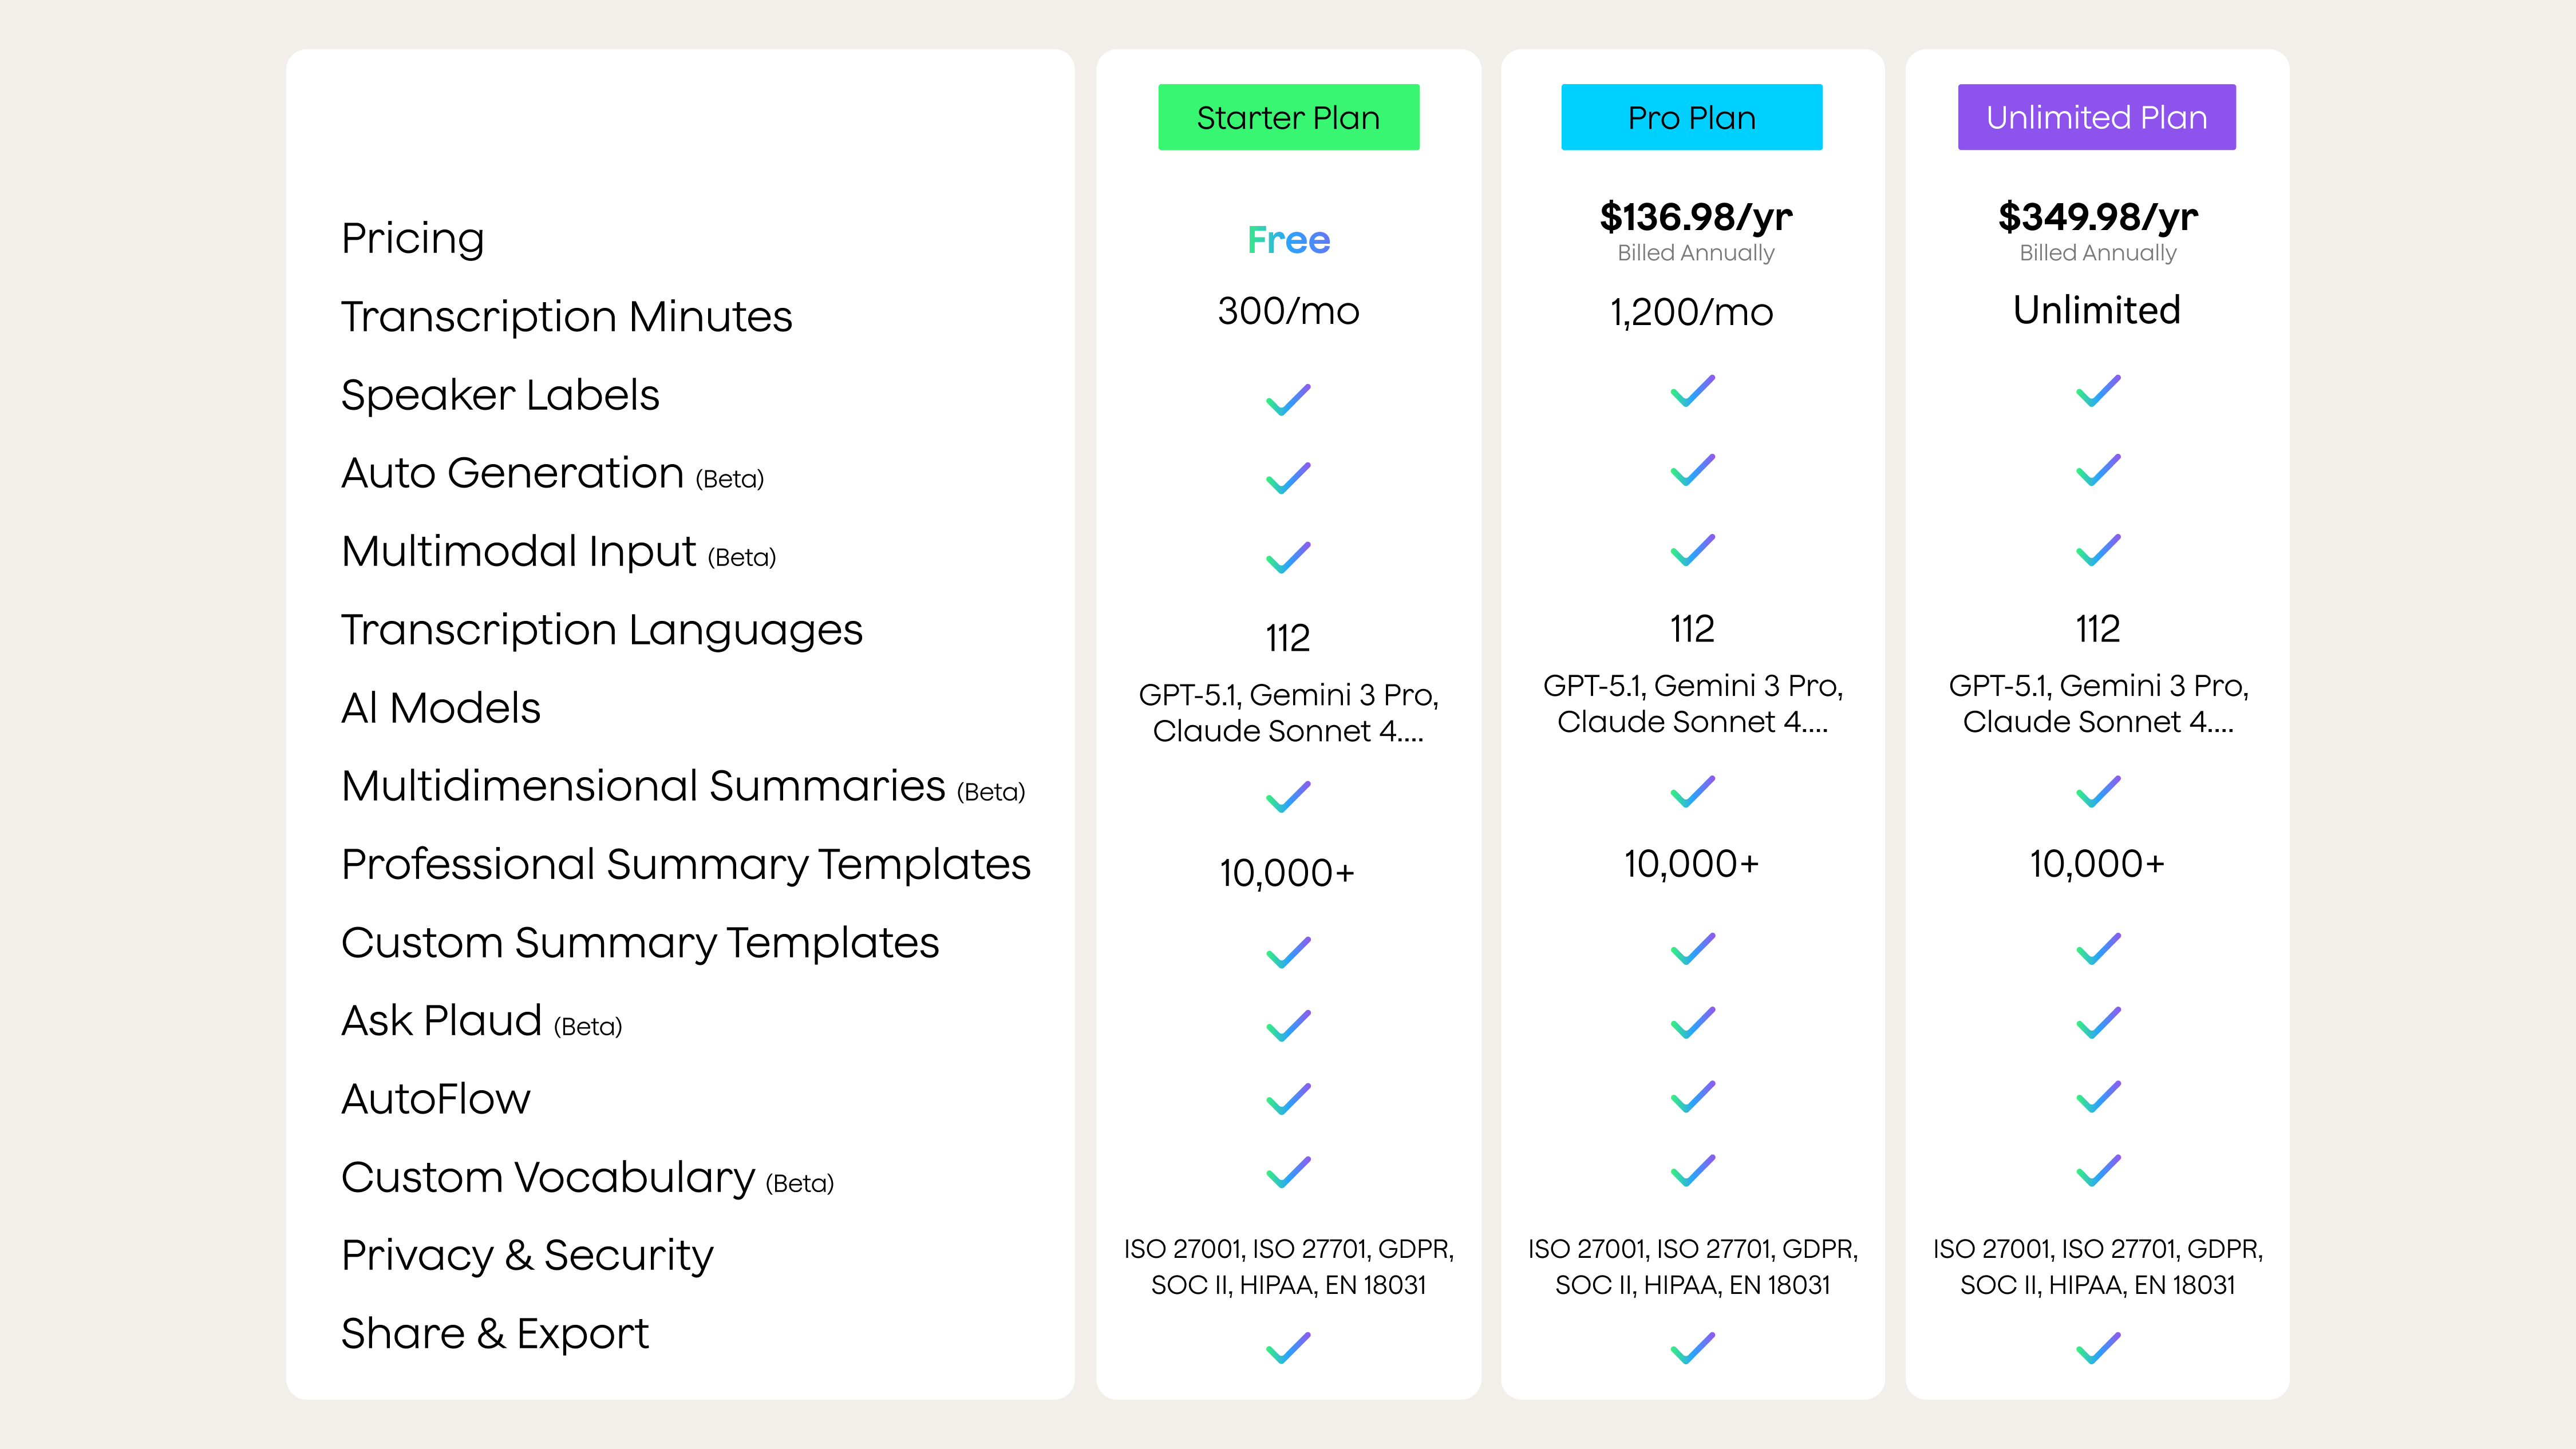Click the Starter Plan Speaker Labels checkmark
The width and height of the screenshot is (2576, 1449).
(1288, 400)
